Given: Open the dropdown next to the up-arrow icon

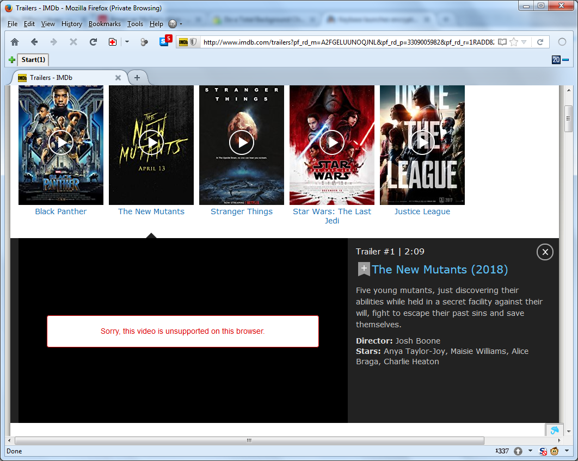Looking at the screenshot, I should (530, 451).
